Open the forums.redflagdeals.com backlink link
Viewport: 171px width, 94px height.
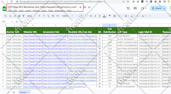(82, 39)
